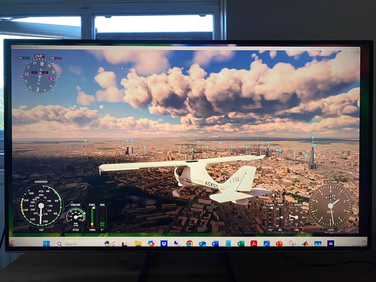Click the 4752 RPM readout
376x282 pixels.
pos(76,230)
